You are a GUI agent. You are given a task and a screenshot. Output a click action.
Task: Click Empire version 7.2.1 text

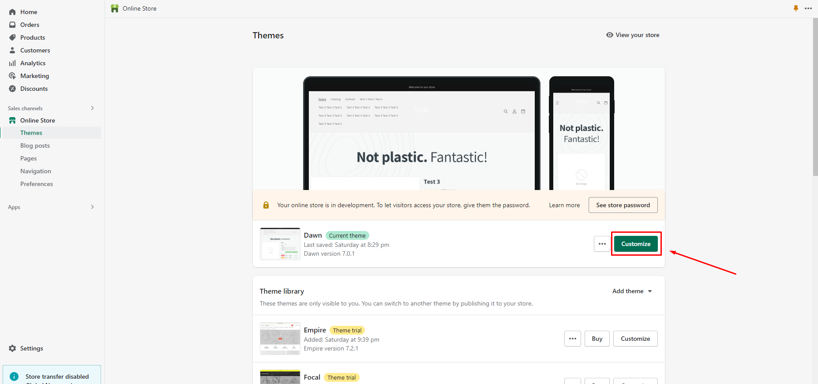coord(331,348)
